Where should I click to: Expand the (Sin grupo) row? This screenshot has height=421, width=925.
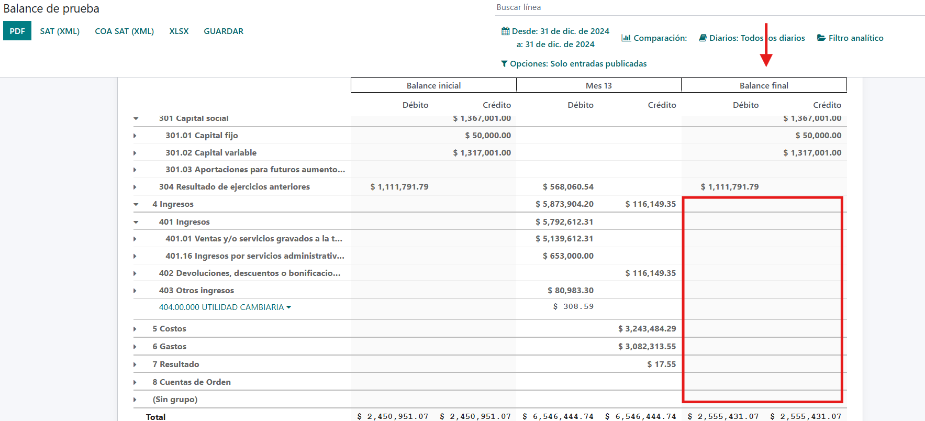[x=135, y=400]
